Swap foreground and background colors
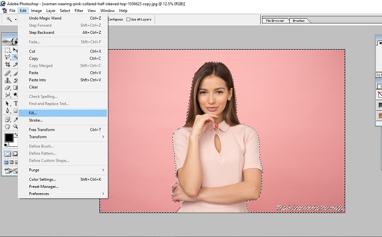This screenshot has height=237, width=382. point(16,134)
